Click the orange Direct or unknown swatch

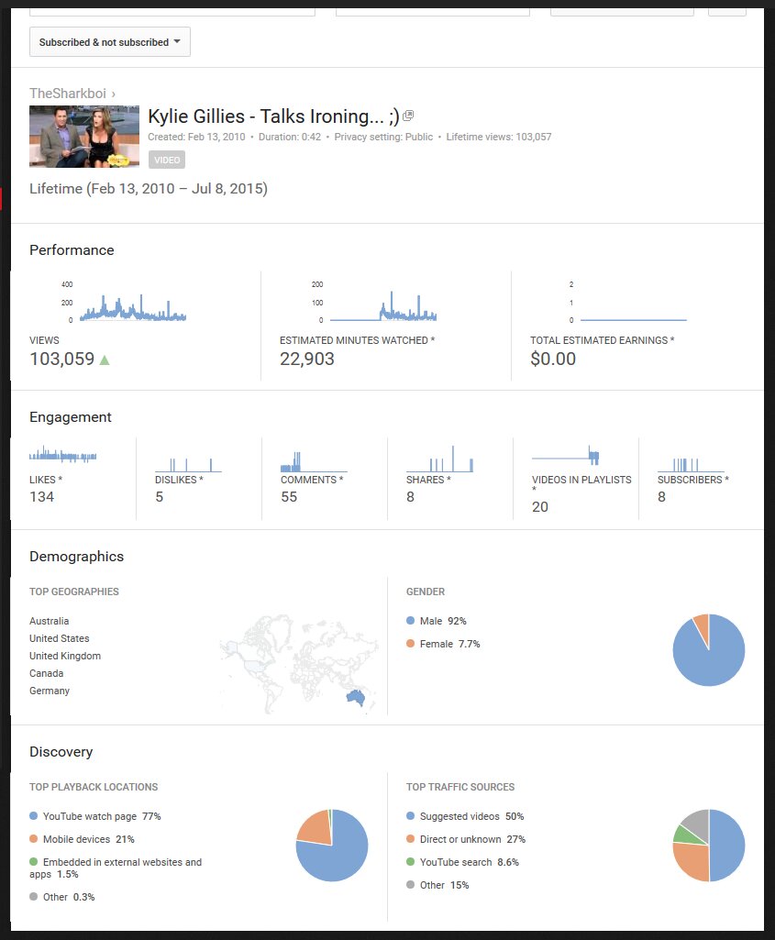tap(411, 839)
